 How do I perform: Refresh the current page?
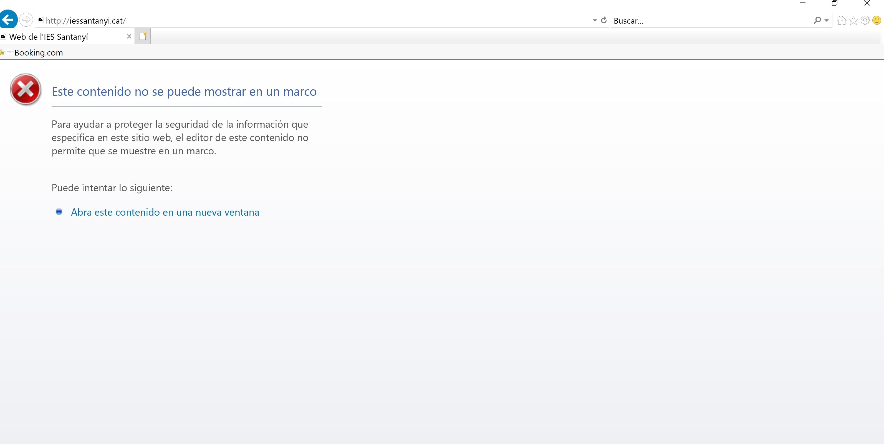click(604, 20)
